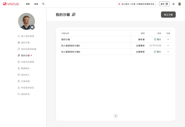Click the Vocus logo
Screen dimensions: 185x127
(11, 4)
